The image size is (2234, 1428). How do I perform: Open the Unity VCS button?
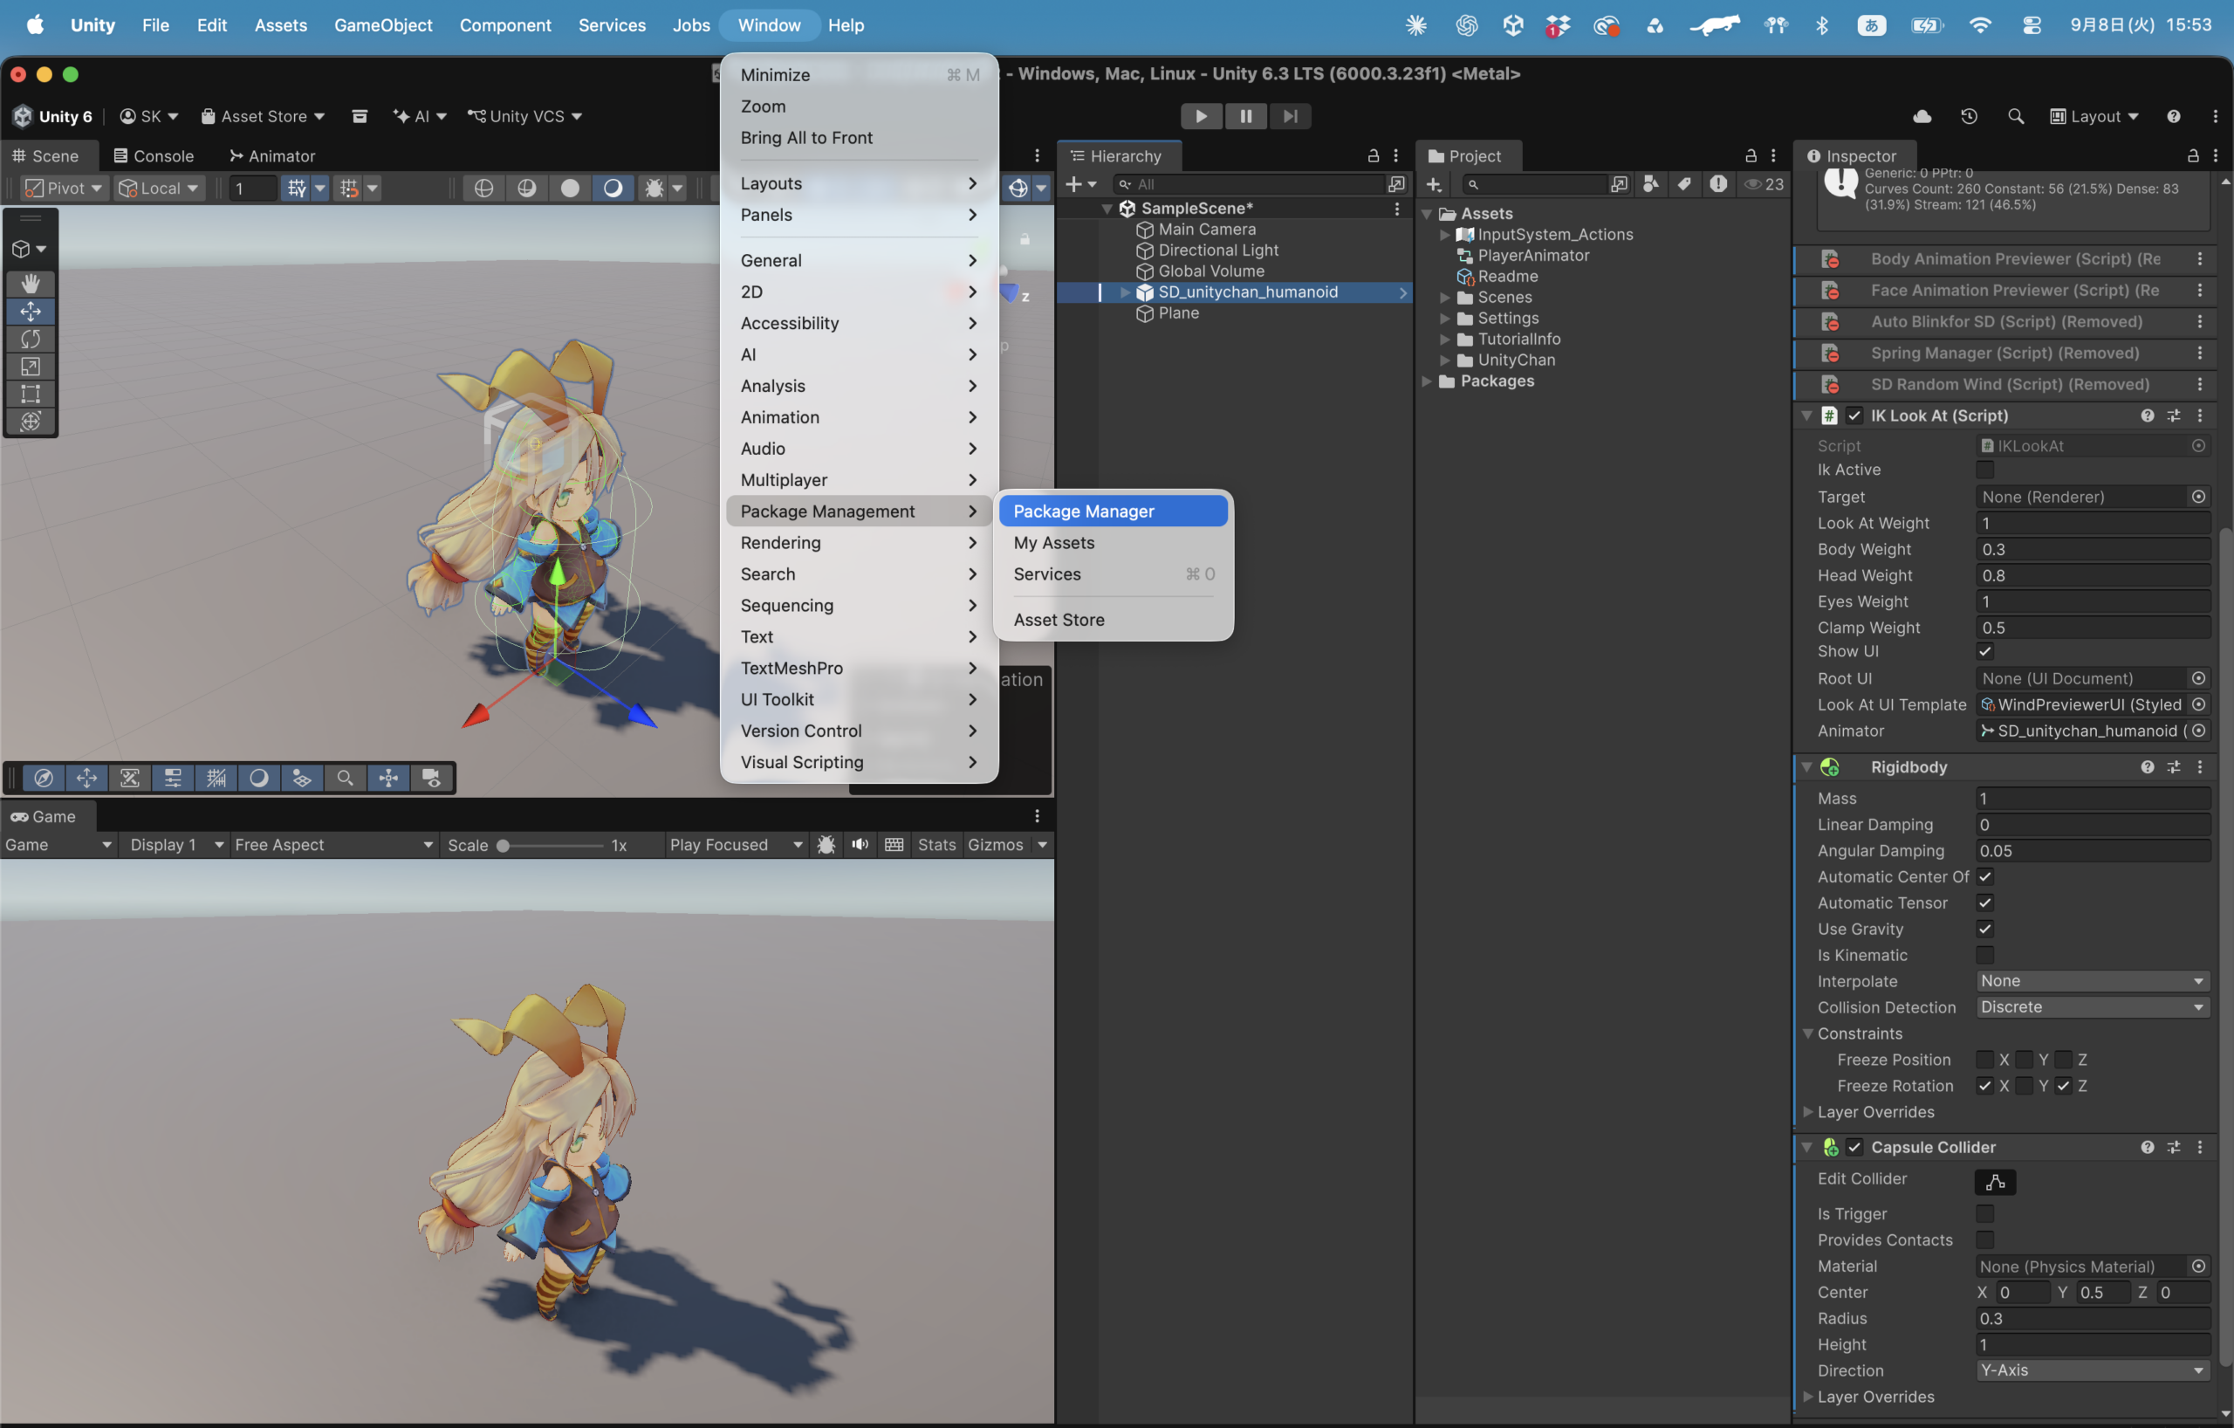(x=525, y=116)
